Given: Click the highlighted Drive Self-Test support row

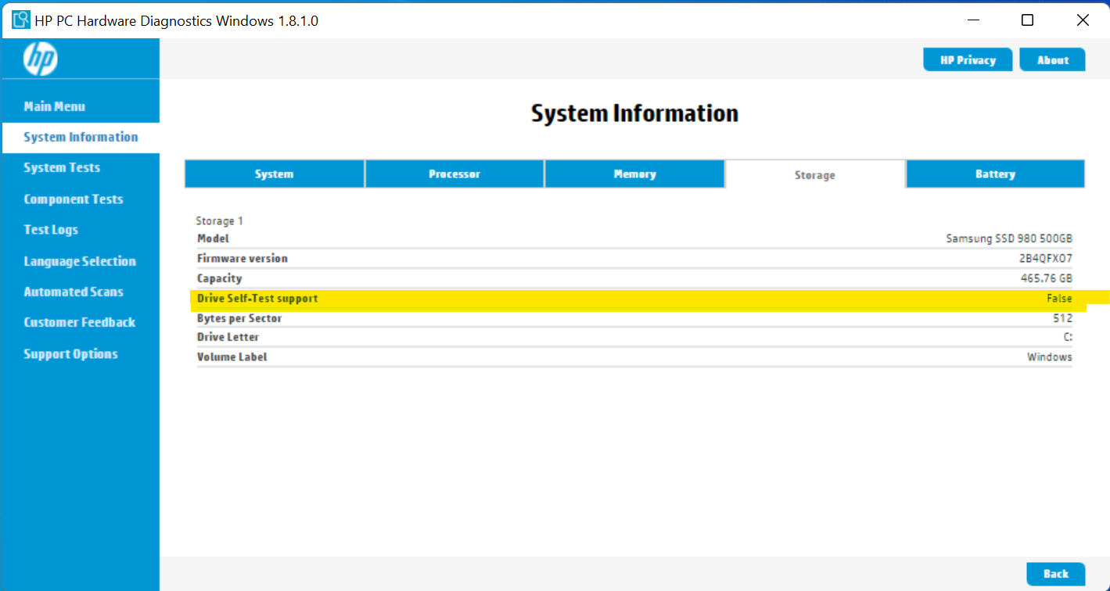Looking at the screenshot, I should pyautogui.click(x=634, y=299).
